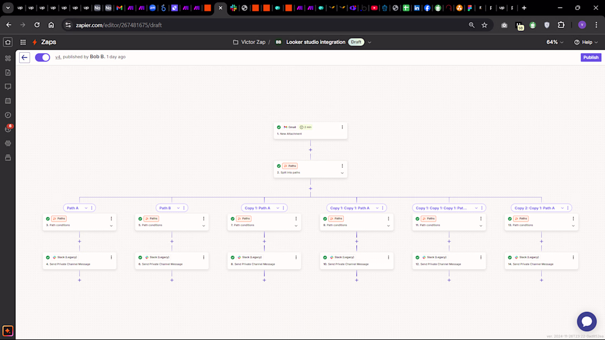Add a step below the Gmail trigger
Viewport: 605px width, 340px height.
[x=310, y=150]
